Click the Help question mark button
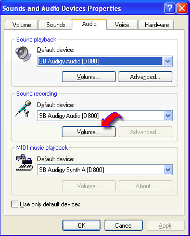The width and height of the screenshot is (190, 236). (170, 8)
